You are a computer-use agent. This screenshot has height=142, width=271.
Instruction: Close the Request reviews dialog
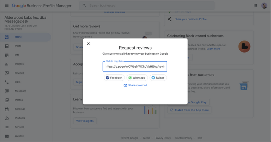(x=88, y=44)
